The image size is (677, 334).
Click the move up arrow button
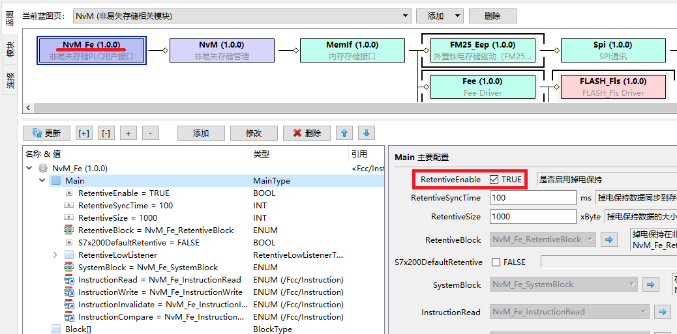pos(344,133)
